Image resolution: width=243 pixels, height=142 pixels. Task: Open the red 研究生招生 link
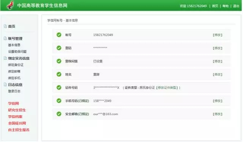17,110
